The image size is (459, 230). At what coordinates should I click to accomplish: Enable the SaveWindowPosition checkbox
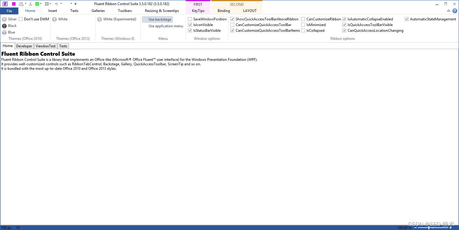(x=190, y=19)
